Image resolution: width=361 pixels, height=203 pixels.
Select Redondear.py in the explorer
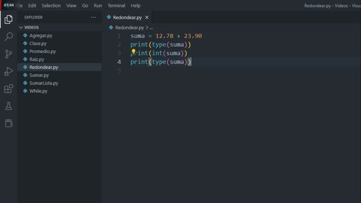click(60, 67)
